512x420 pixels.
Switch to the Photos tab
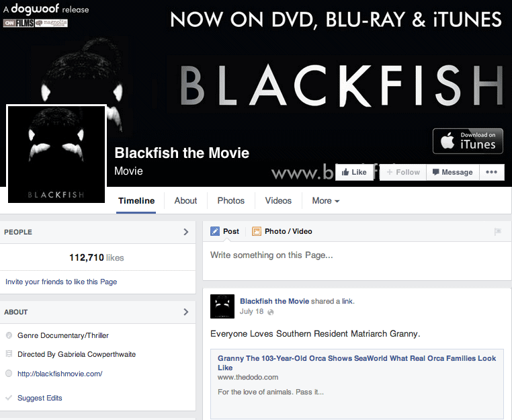pos(231,200)
